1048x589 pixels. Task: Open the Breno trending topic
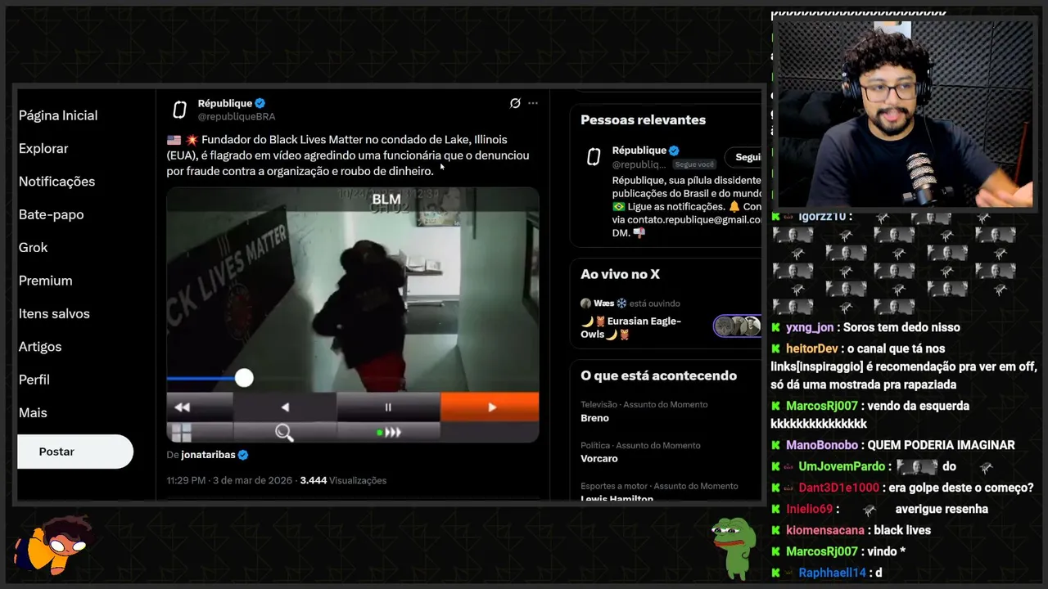(594, 418)
